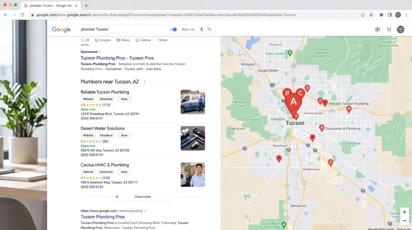Open organic Tucson Plumbing Pros result
Viewport: 412px width, 230px height.
click(x=103, y=217)
